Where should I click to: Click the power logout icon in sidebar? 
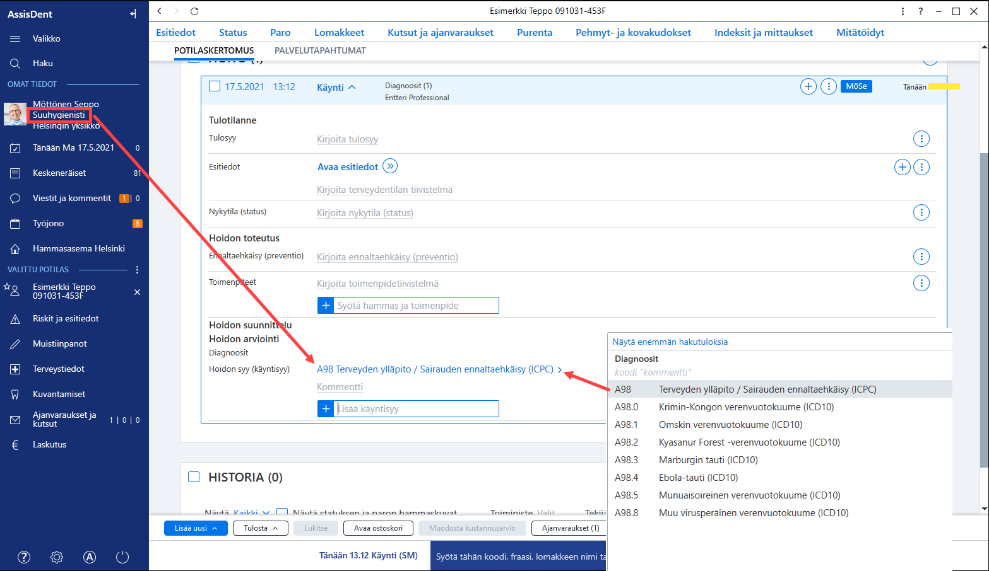pyautogui.click(x=122, y=557)
